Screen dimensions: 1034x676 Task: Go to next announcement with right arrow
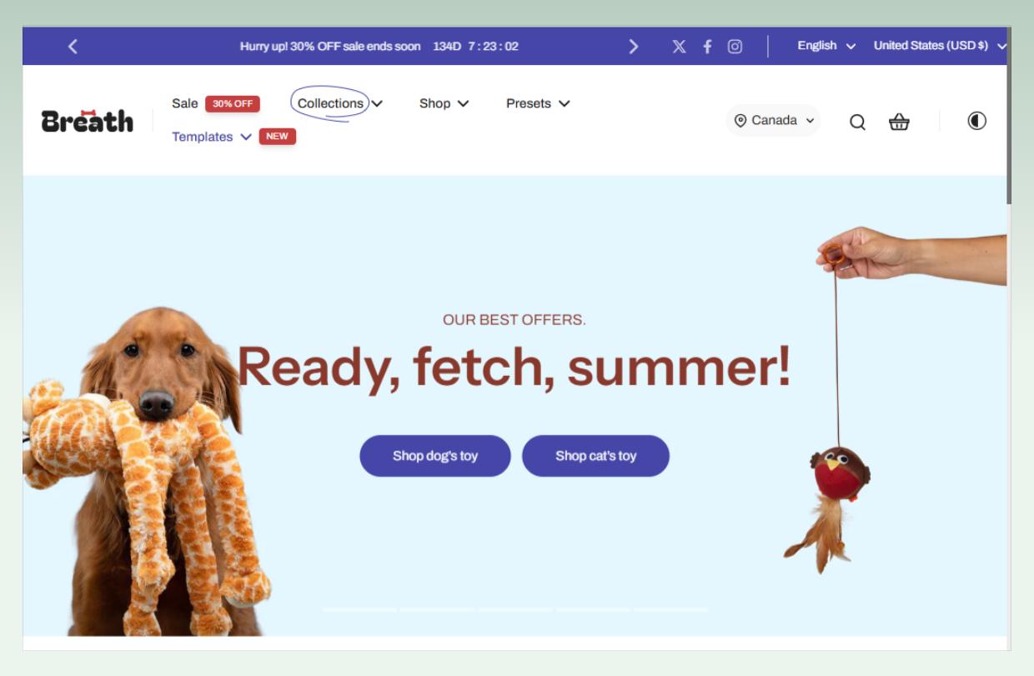point(634,47)
